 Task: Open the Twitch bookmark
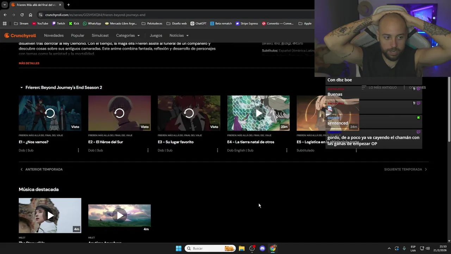click(x=58, y=24)
